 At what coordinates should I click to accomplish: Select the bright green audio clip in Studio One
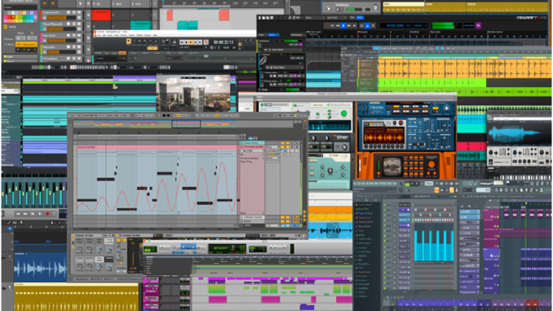pos(431,83)
